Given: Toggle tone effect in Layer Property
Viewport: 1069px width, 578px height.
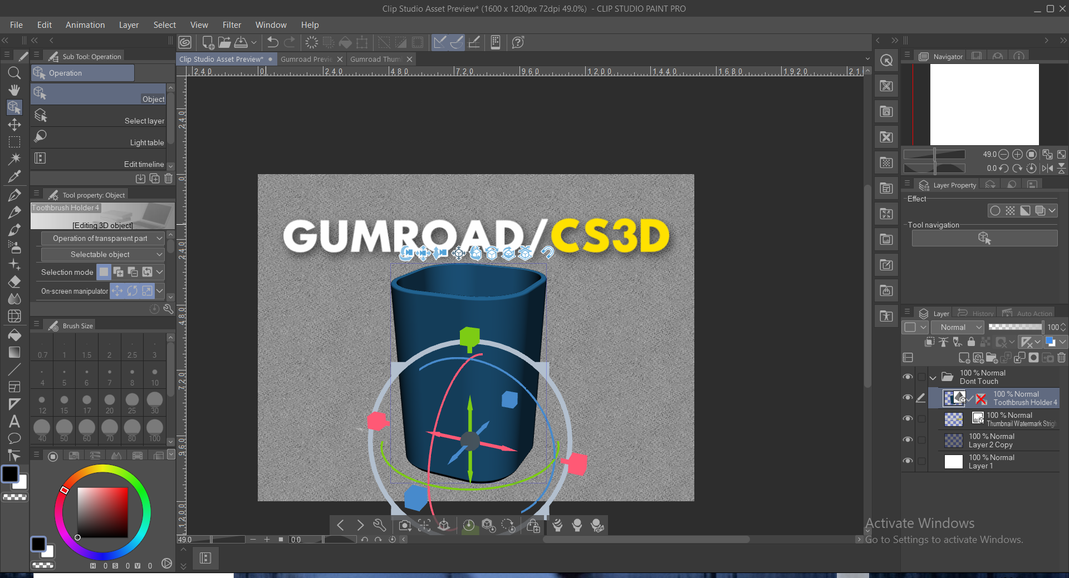Looking at the screenshot, I should point(1010,211).
